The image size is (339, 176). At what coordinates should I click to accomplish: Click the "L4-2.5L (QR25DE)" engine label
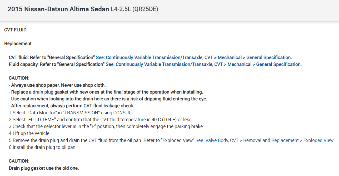coord(134,9)
